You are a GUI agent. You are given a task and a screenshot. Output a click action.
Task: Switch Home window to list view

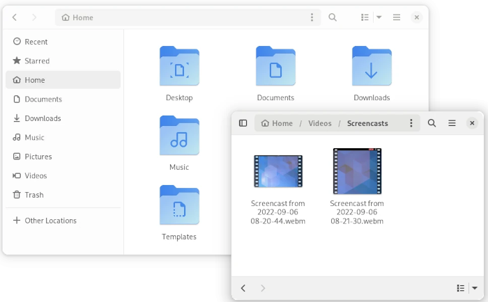point(365,17)
